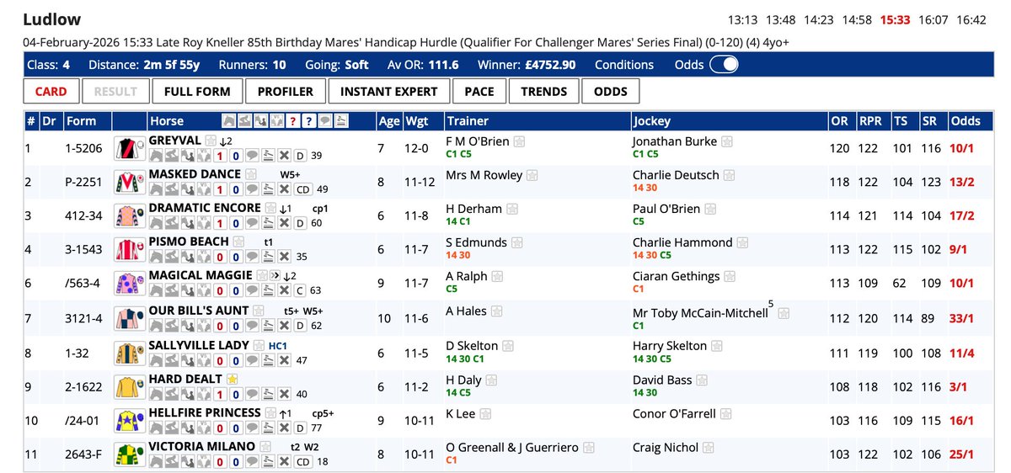Click the horse head icon in GREYVAL's row
This screenshot has width=1011, height=473.
pyautogui.click(x=156, y=156)
